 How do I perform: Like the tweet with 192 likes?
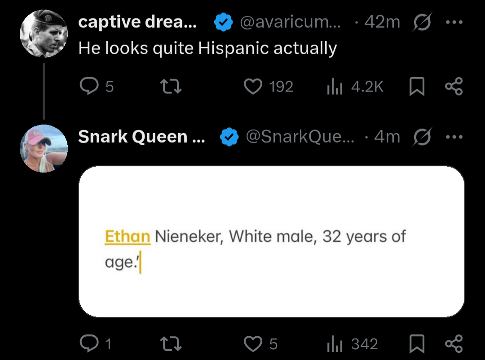coord(253,86)
